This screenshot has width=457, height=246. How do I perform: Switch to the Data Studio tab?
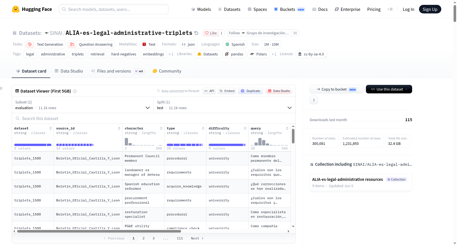[69, 71]
